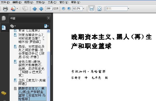
Task: Open the 帮助 menu
Action: point(75,2)
